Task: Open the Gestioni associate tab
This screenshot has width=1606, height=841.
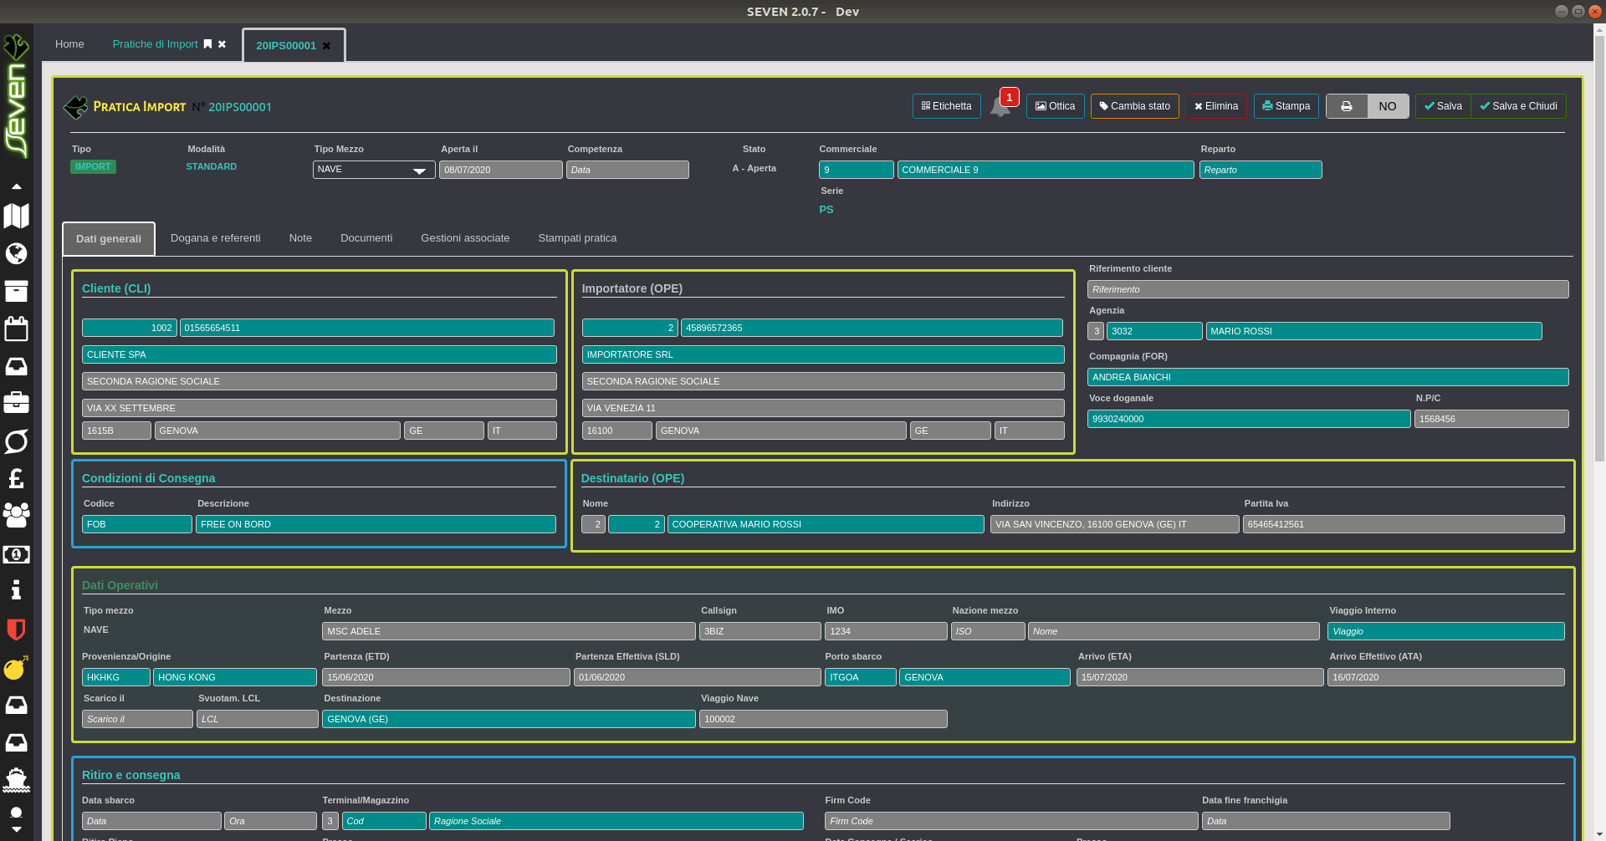Action: 465,238
